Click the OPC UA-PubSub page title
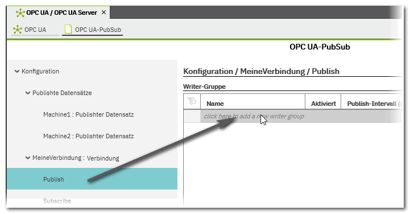410x214 pixels. click(x=320, y=47)
